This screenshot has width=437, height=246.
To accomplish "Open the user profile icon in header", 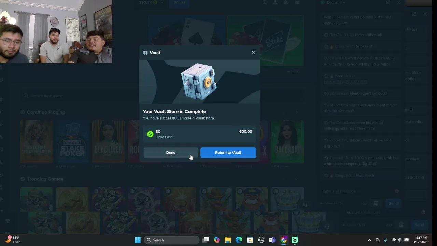I will click(275, 2).
